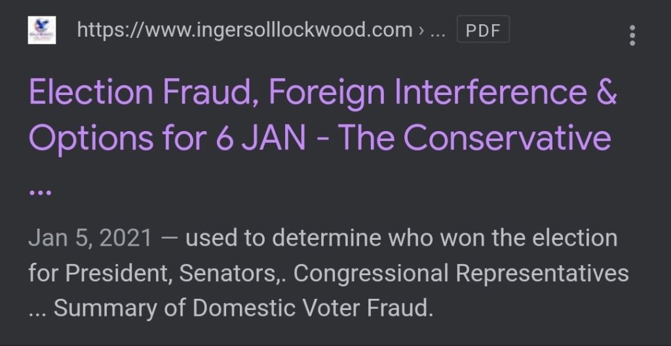Click "Foreign Interference &" in the title
This screenshot has height=346, width=671.
[442, 94]
